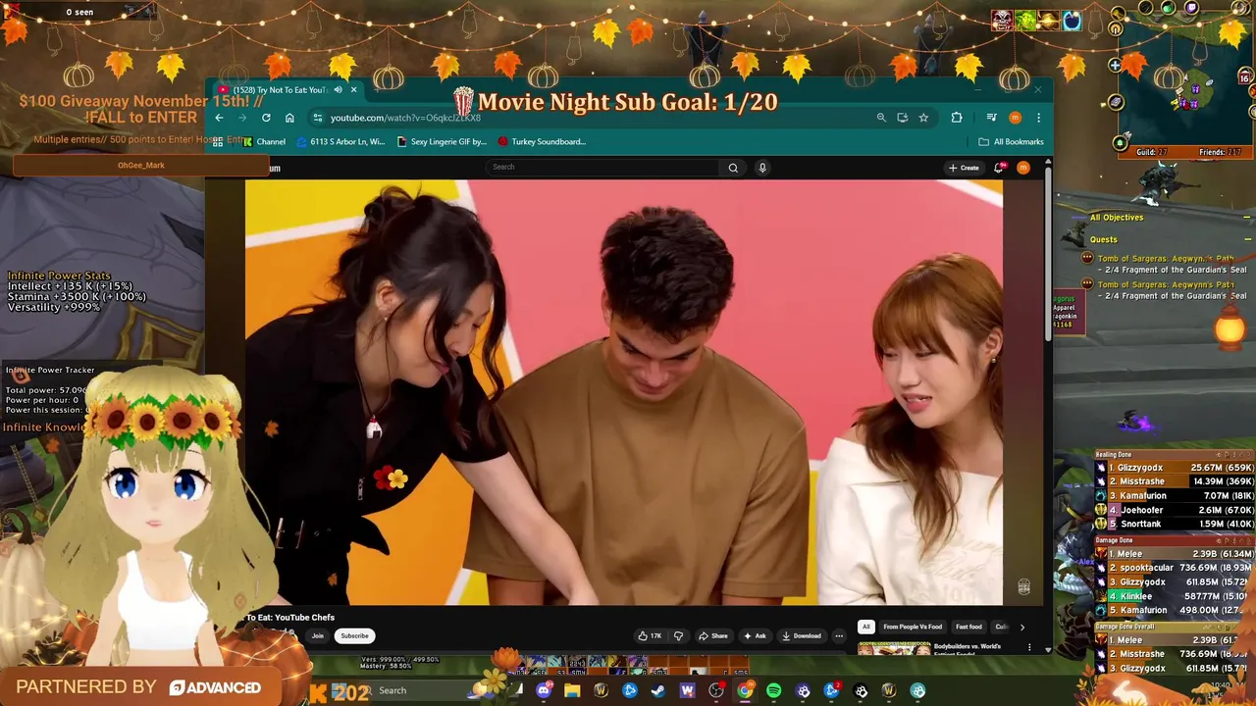Click the plus zoom button on the minimap
This screenshot has width=1256, height=706.
click(x=1115, y=66)
